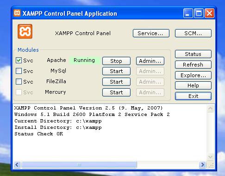Click the window resize grip corner
The width and height of the screenshot is (225, 176).
pyautogui.click(x=211, y=165)
